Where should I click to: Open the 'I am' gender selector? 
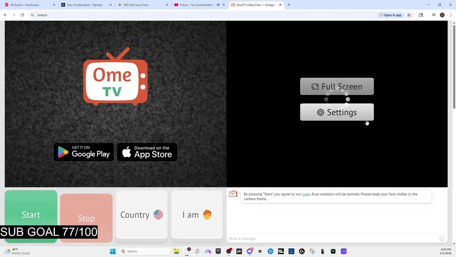(197, 215)
